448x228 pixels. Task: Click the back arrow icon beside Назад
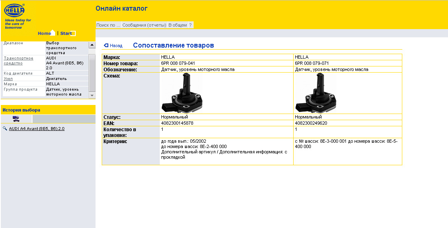[106, 45]
